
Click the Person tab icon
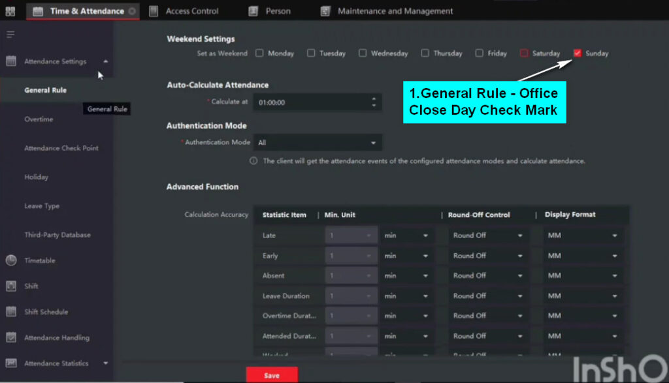(x=253, y=12)
